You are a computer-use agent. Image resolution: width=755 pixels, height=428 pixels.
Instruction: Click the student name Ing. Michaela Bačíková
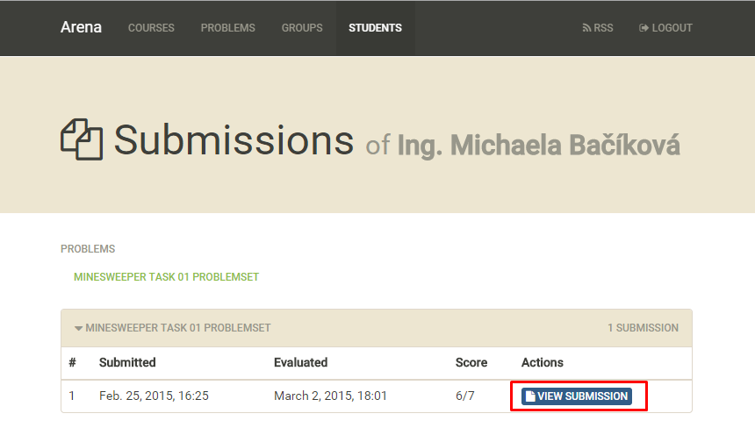[x=539, y=146]
